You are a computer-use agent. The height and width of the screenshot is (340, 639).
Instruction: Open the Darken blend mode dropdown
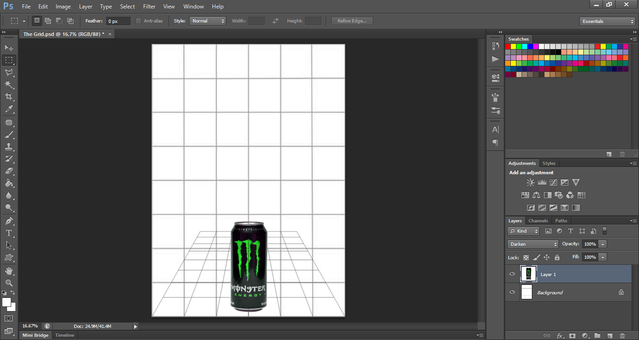[x=533, y=244]
